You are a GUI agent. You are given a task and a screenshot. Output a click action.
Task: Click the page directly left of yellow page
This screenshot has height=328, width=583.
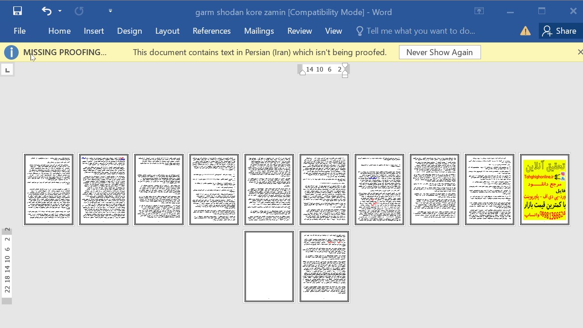coord(490,190)
